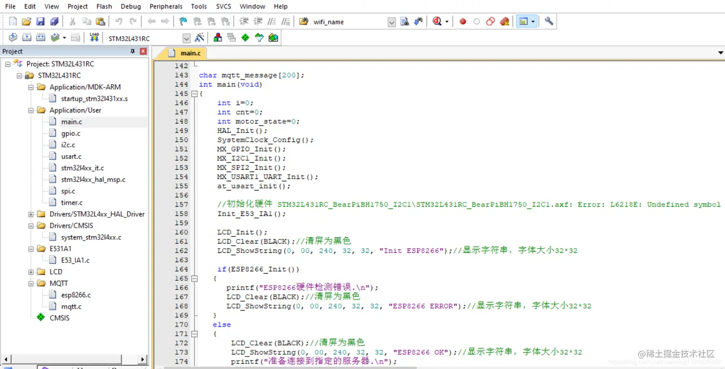725x369 pixels.
Task: Insert or remove a bookmark flag
Action: click(x=183, y=22)
